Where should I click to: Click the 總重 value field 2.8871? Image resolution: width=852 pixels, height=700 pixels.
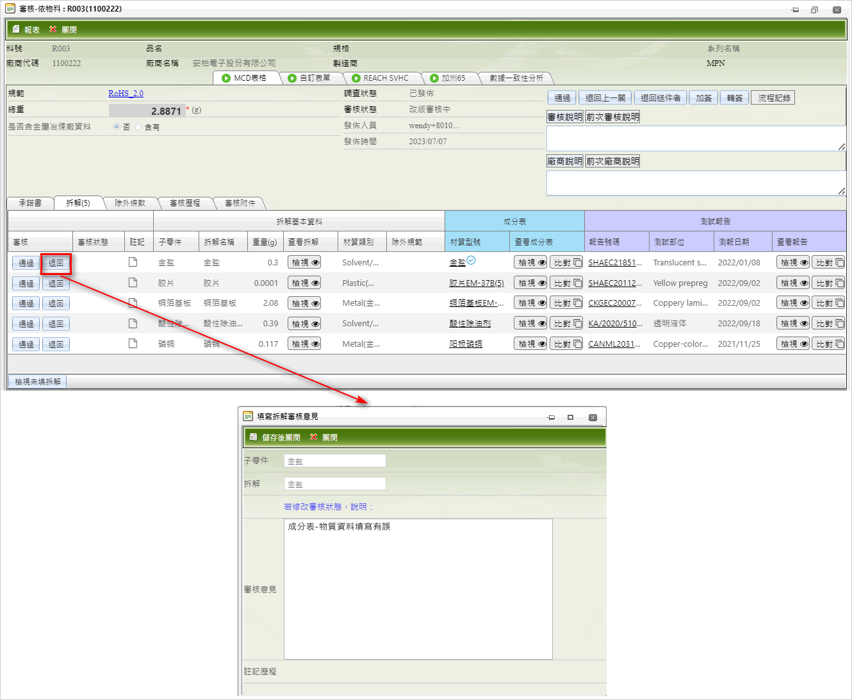click(147, 111)
